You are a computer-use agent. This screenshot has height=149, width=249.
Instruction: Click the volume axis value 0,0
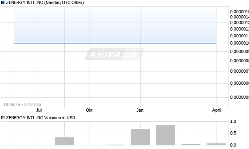(233, 145)
